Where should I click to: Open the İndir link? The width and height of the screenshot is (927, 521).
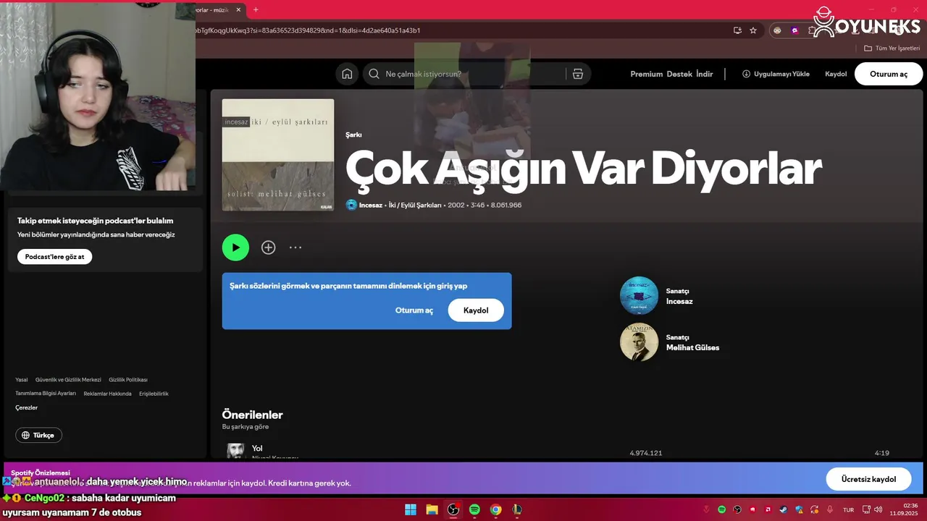[x=705, y=74]
